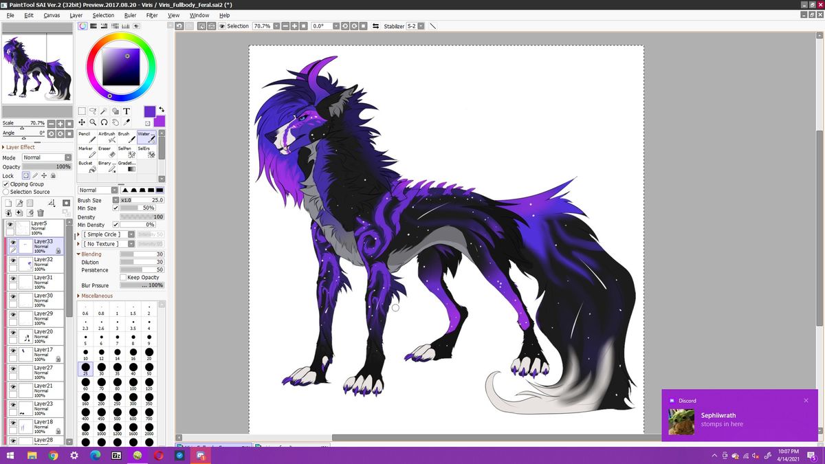
Task: Open the Brush Size multiplier dropdown
Action: (x=115, y=200)
